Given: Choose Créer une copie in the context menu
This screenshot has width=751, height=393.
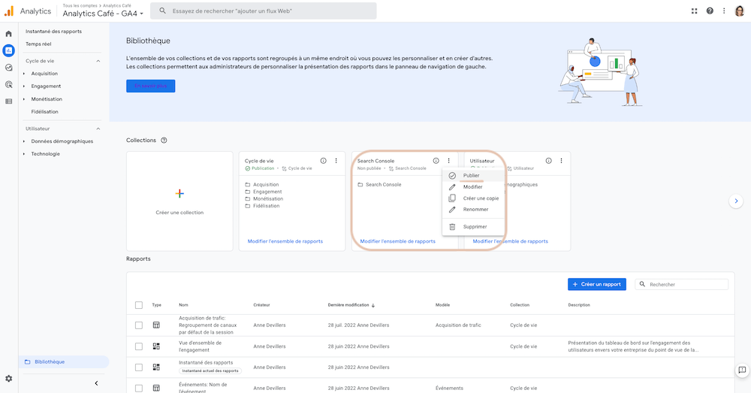Looking at the screenshot, I should coord(473,198).
